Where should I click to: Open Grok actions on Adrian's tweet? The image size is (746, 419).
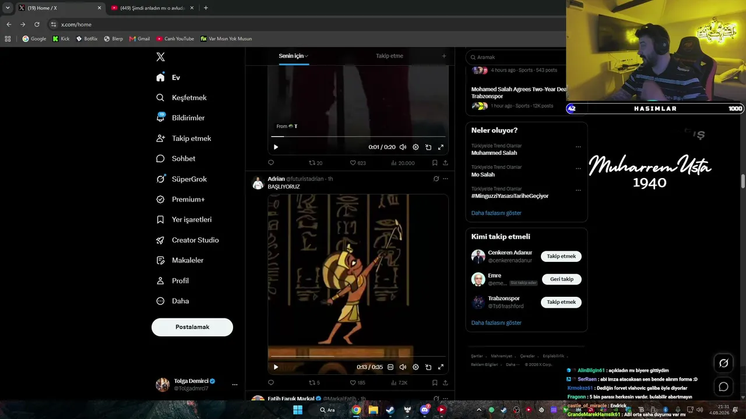point(436,179)
